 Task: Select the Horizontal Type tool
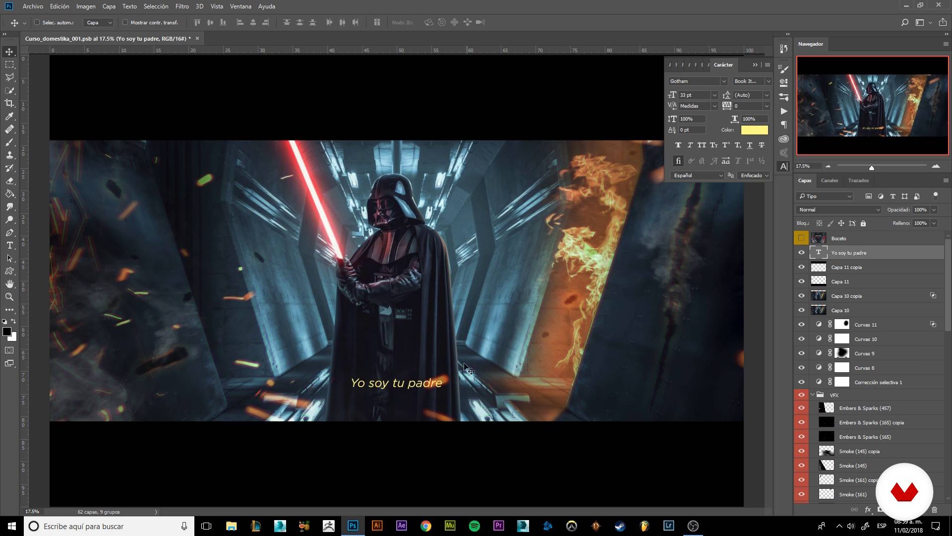[9, 246]
